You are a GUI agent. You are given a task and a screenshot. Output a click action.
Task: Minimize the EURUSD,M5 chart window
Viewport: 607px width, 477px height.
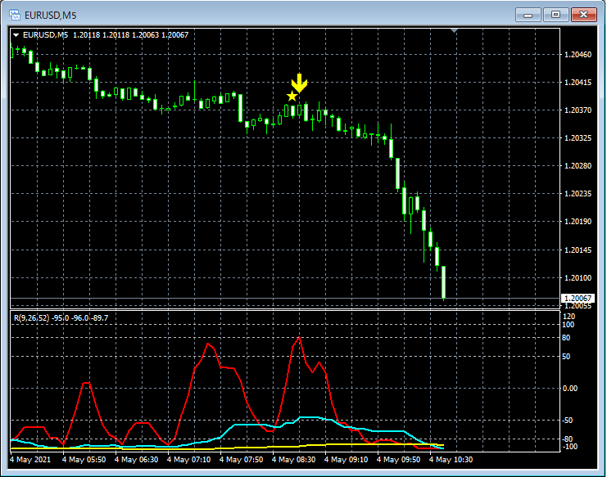[x=528, y=15]
